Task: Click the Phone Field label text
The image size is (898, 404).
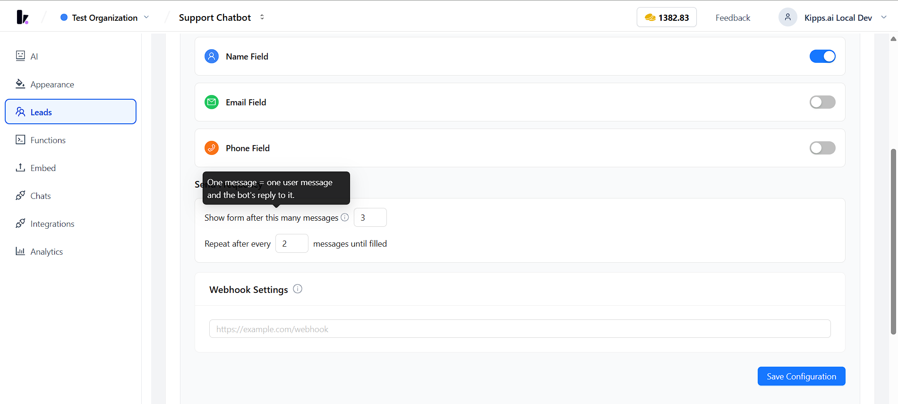Action: tap(248, 148)
